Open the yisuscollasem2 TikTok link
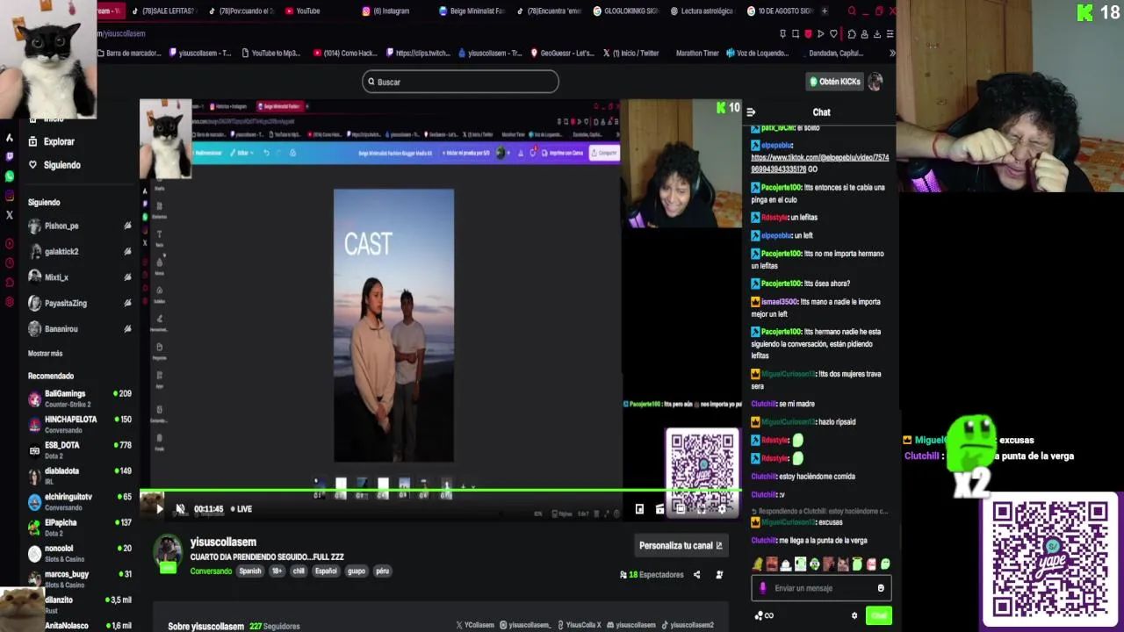This screenshot has height=632, width=1124. 687,626
